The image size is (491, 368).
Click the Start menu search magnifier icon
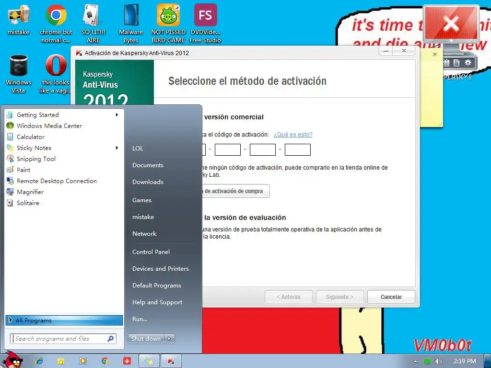(111, 339)
